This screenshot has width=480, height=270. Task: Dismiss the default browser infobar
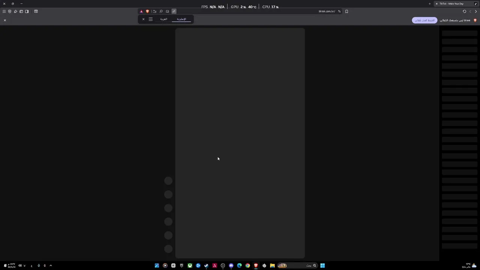pos(5,20)
